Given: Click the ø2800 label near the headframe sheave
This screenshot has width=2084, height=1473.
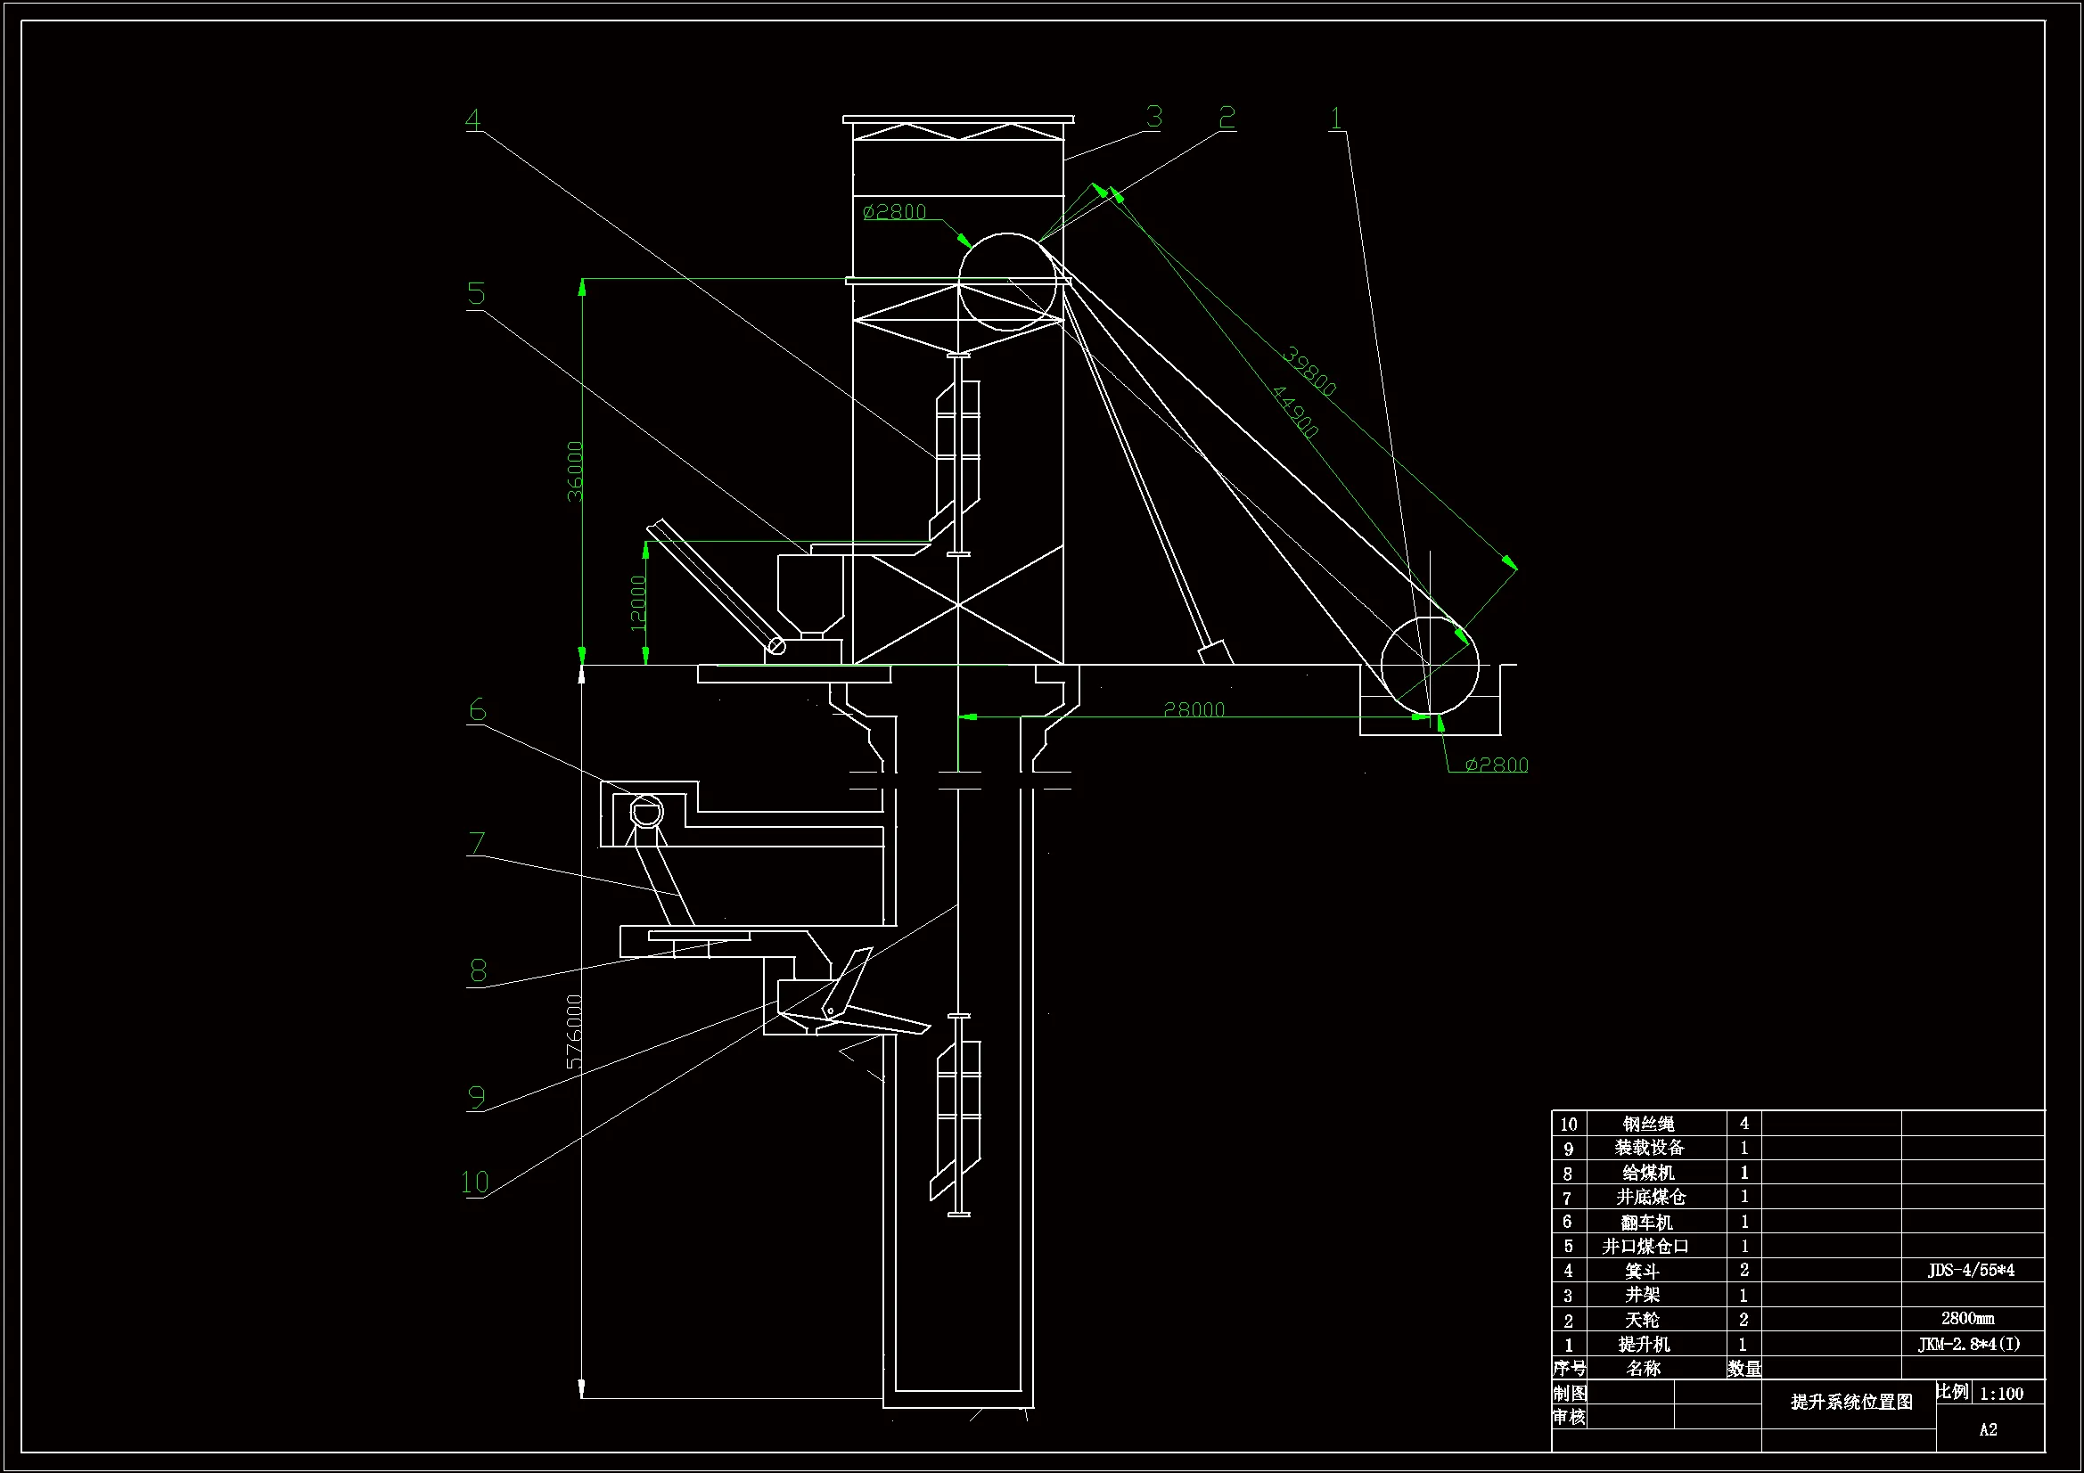Looking at the screenshot, I should (894, 212).
